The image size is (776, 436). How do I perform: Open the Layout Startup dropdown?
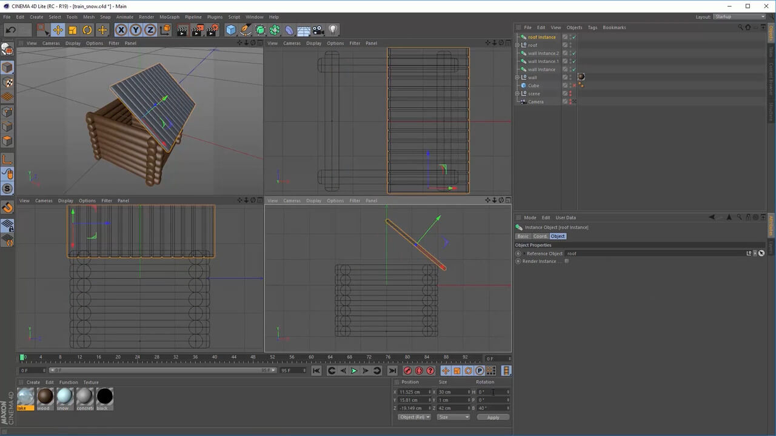pos(739,16)
